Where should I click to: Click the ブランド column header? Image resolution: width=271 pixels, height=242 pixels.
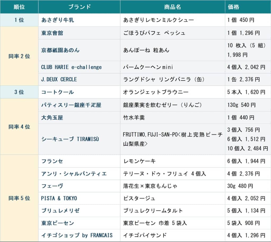(79, 7)
